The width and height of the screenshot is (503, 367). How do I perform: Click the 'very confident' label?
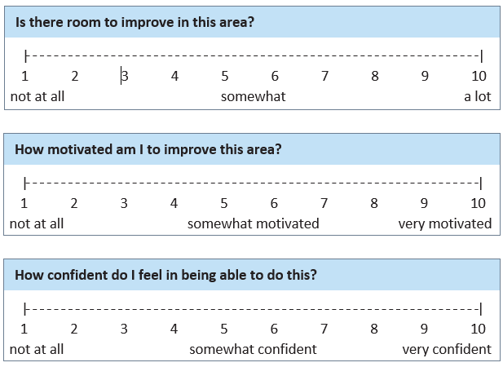[x=447, y=350]
